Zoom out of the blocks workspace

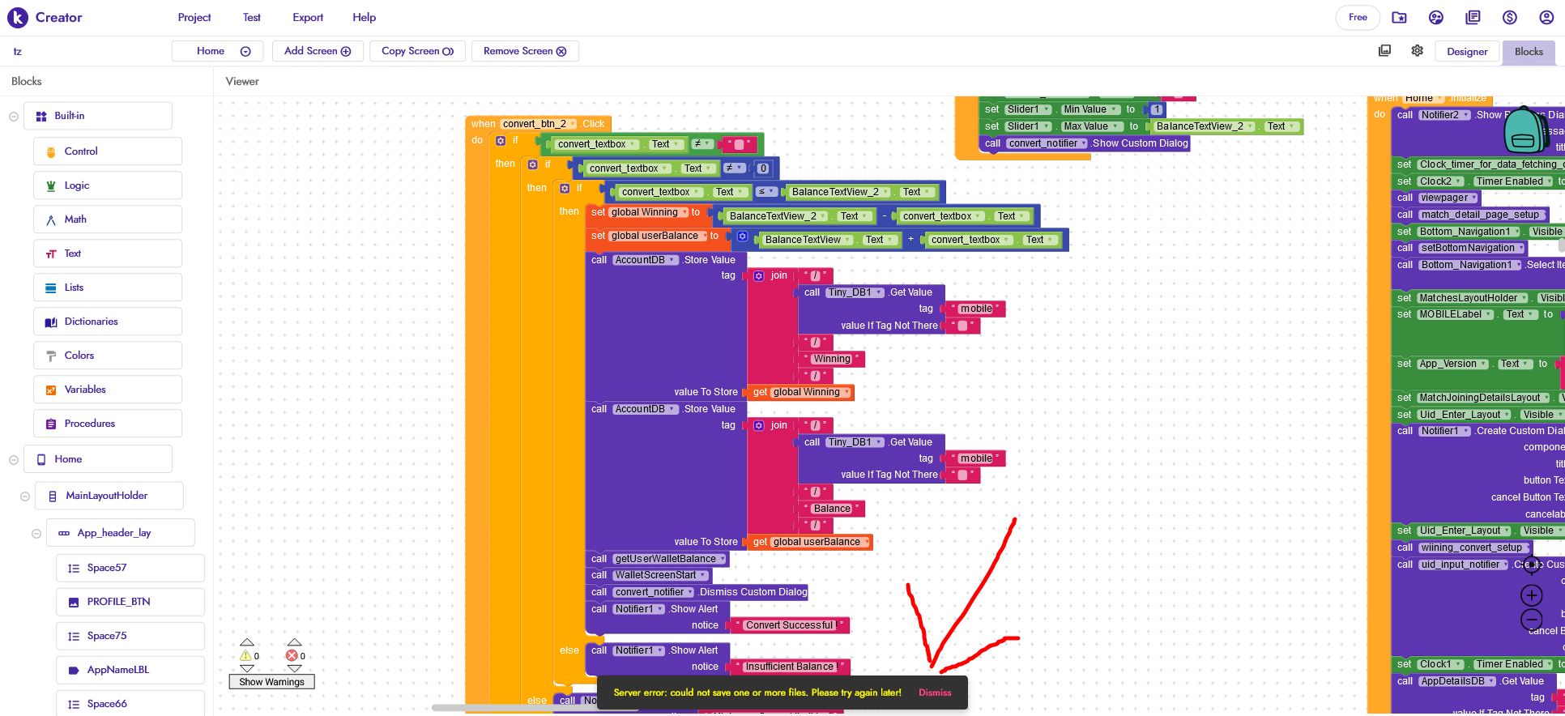(x=1531, y=620)
